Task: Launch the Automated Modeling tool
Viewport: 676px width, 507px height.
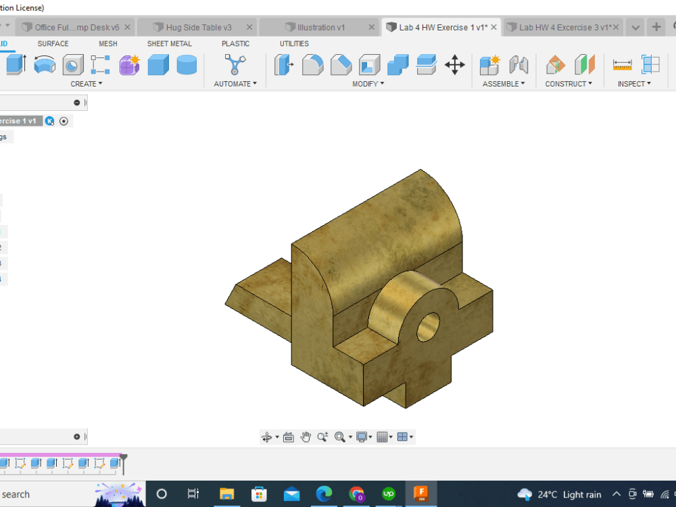Action: click(x=235, y=65)
